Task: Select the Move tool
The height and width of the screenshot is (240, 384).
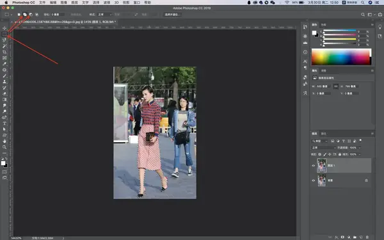Action: click(4, 28)
